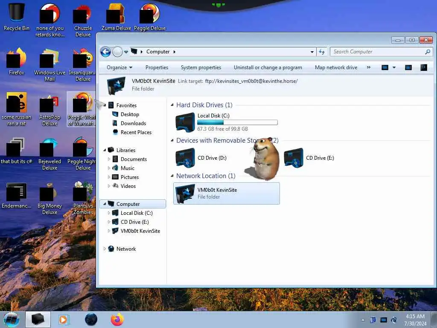Open the 'some russian ran a rat' icon
437x328 pixels.
point(17,109)
